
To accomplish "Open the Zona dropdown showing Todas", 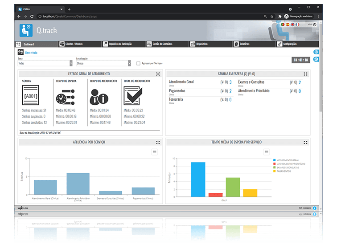I will 45,63.
